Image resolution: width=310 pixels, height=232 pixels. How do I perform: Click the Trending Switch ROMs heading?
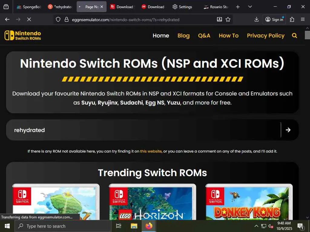tap(153, 173)
